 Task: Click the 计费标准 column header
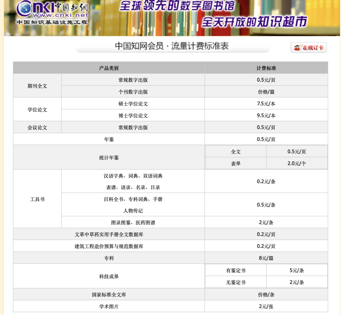tap(266, 68)
